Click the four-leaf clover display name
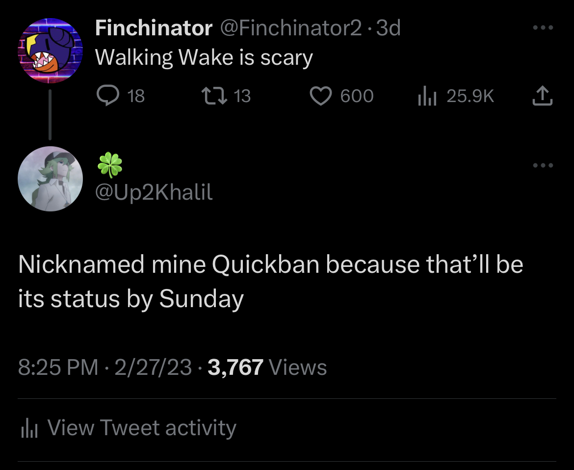This screenshot has height=470, width=574. (110, 165)
